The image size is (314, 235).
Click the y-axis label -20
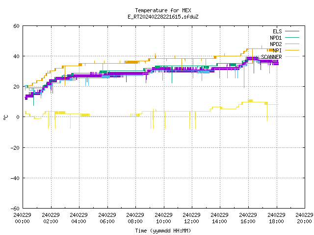[x=15, y=148]
